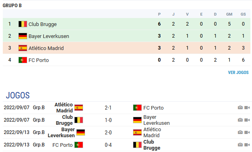Open video for Atlético Madrid vs FC Porto
Screen dimensions: 252x152
pyautogui.click(x=247, y=108)
